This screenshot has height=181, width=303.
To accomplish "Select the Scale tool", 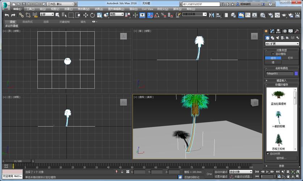I will point(99,15).
